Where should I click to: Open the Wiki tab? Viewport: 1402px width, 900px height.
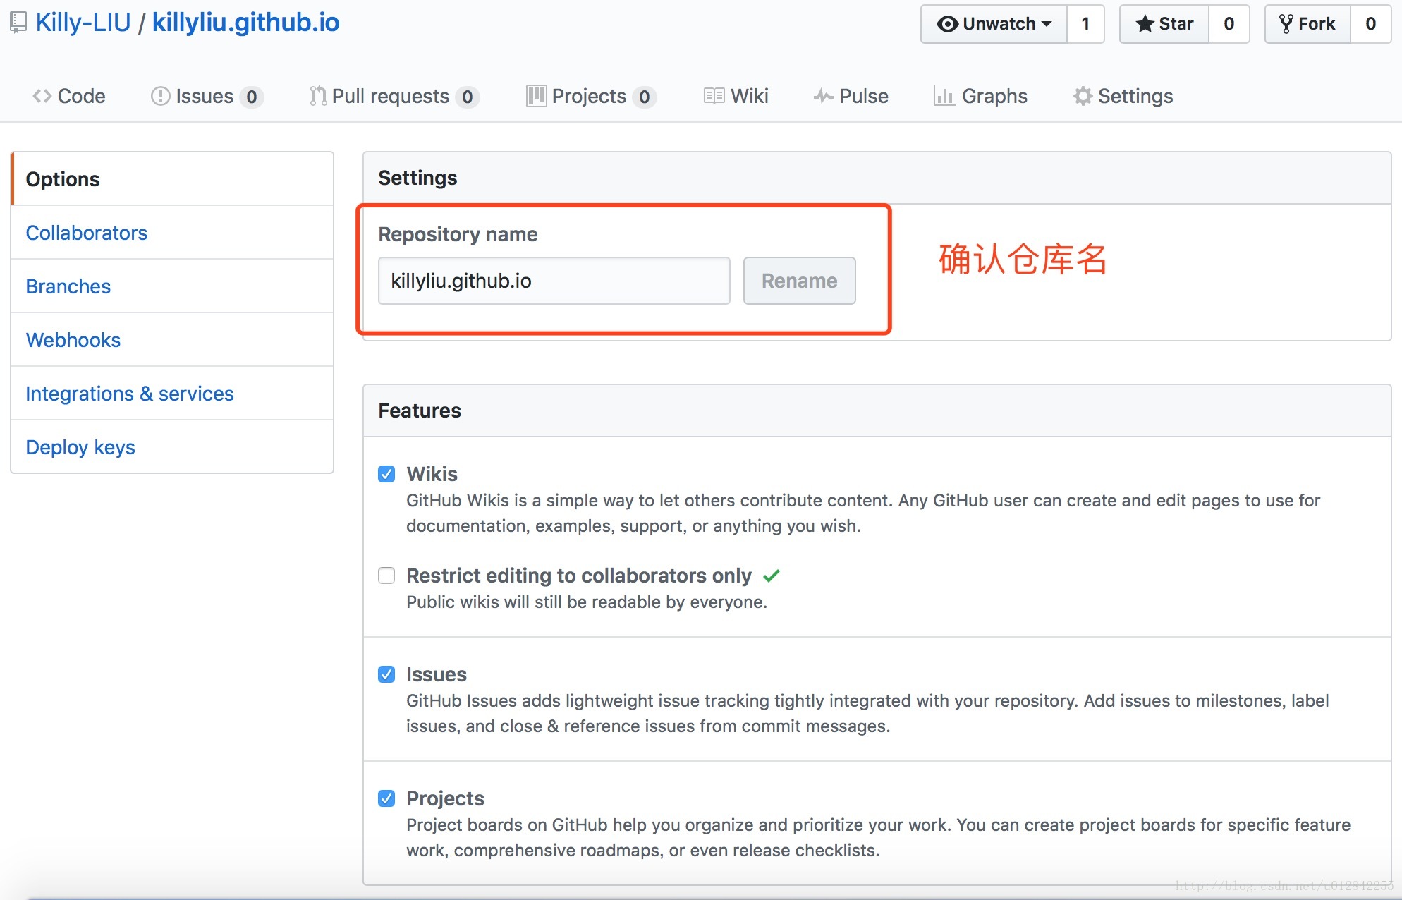[736, 96]
